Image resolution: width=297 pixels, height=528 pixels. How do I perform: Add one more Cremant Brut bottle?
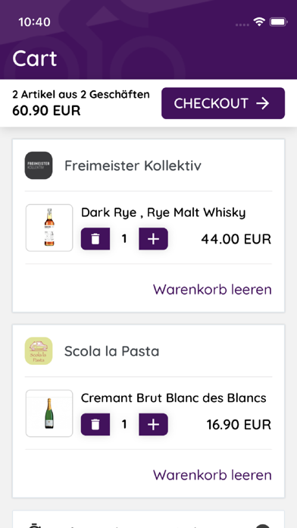click(153, 424)
